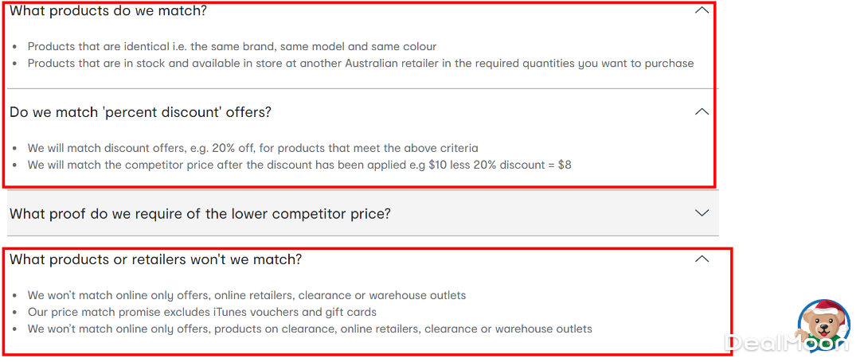Collapse the 'percent discount' offers chevron arrow
Image resolution: width=860 pixels, height=362 pixels.
pyautogui.click(x=702, y=112)
